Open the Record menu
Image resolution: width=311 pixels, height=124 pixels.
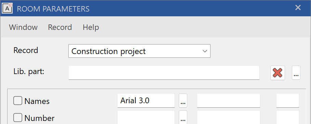60,27
